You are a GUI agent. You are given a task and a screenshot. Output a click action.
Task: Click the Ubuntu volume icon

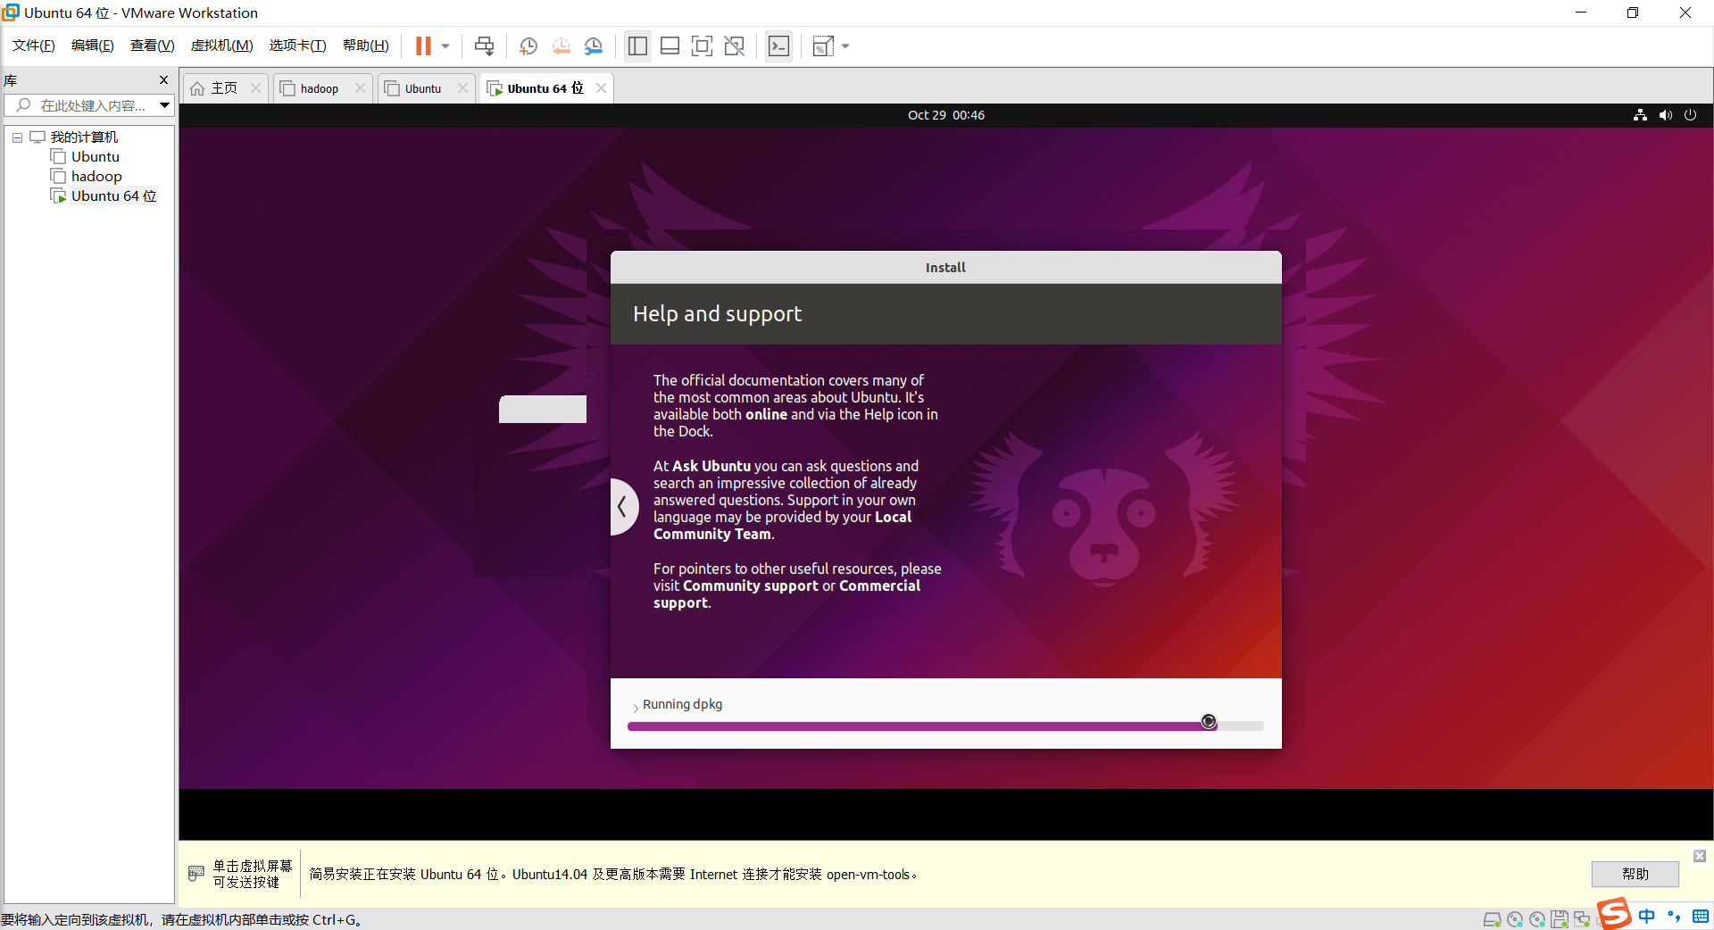[1666, 115]
